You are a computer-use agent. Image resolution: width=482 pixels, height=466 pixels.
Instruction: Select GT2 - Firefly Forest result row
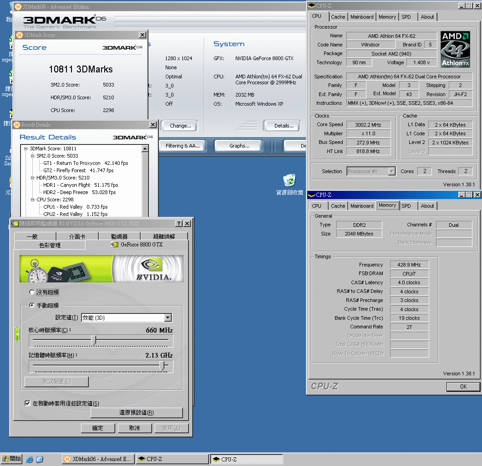click(x=78, y=170)
